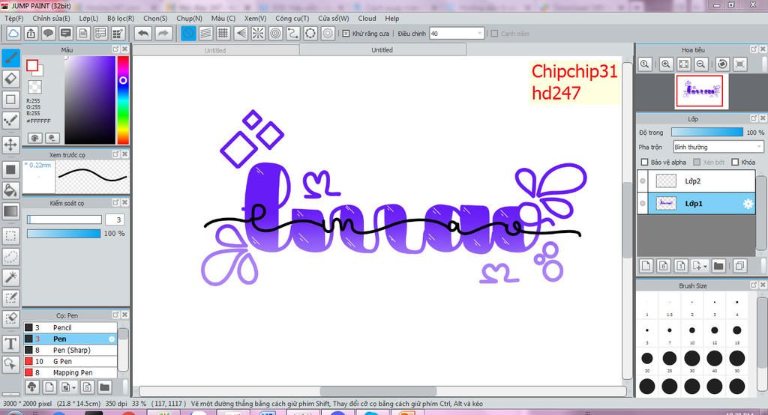The width and height of the screenshot is (768, 415).
Task: Toggle the Khóa lock checkbox
Action: tap(735, 162)
